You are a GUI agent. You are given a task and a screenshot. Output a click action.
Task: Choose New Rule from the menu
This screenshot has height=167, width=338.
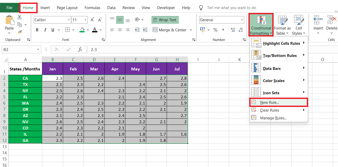tap(279, 102)
